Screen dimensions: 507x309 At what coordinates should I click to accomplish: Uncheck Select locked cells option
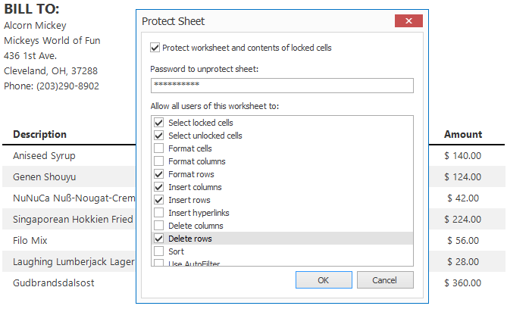(158, 123)
